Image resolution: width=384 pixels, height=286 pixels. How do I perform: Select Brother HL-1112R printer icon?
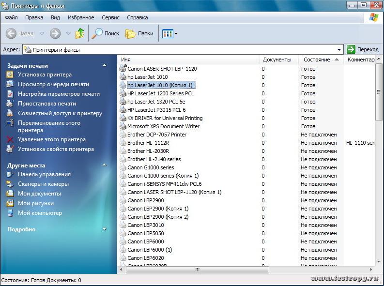point(123,143)
